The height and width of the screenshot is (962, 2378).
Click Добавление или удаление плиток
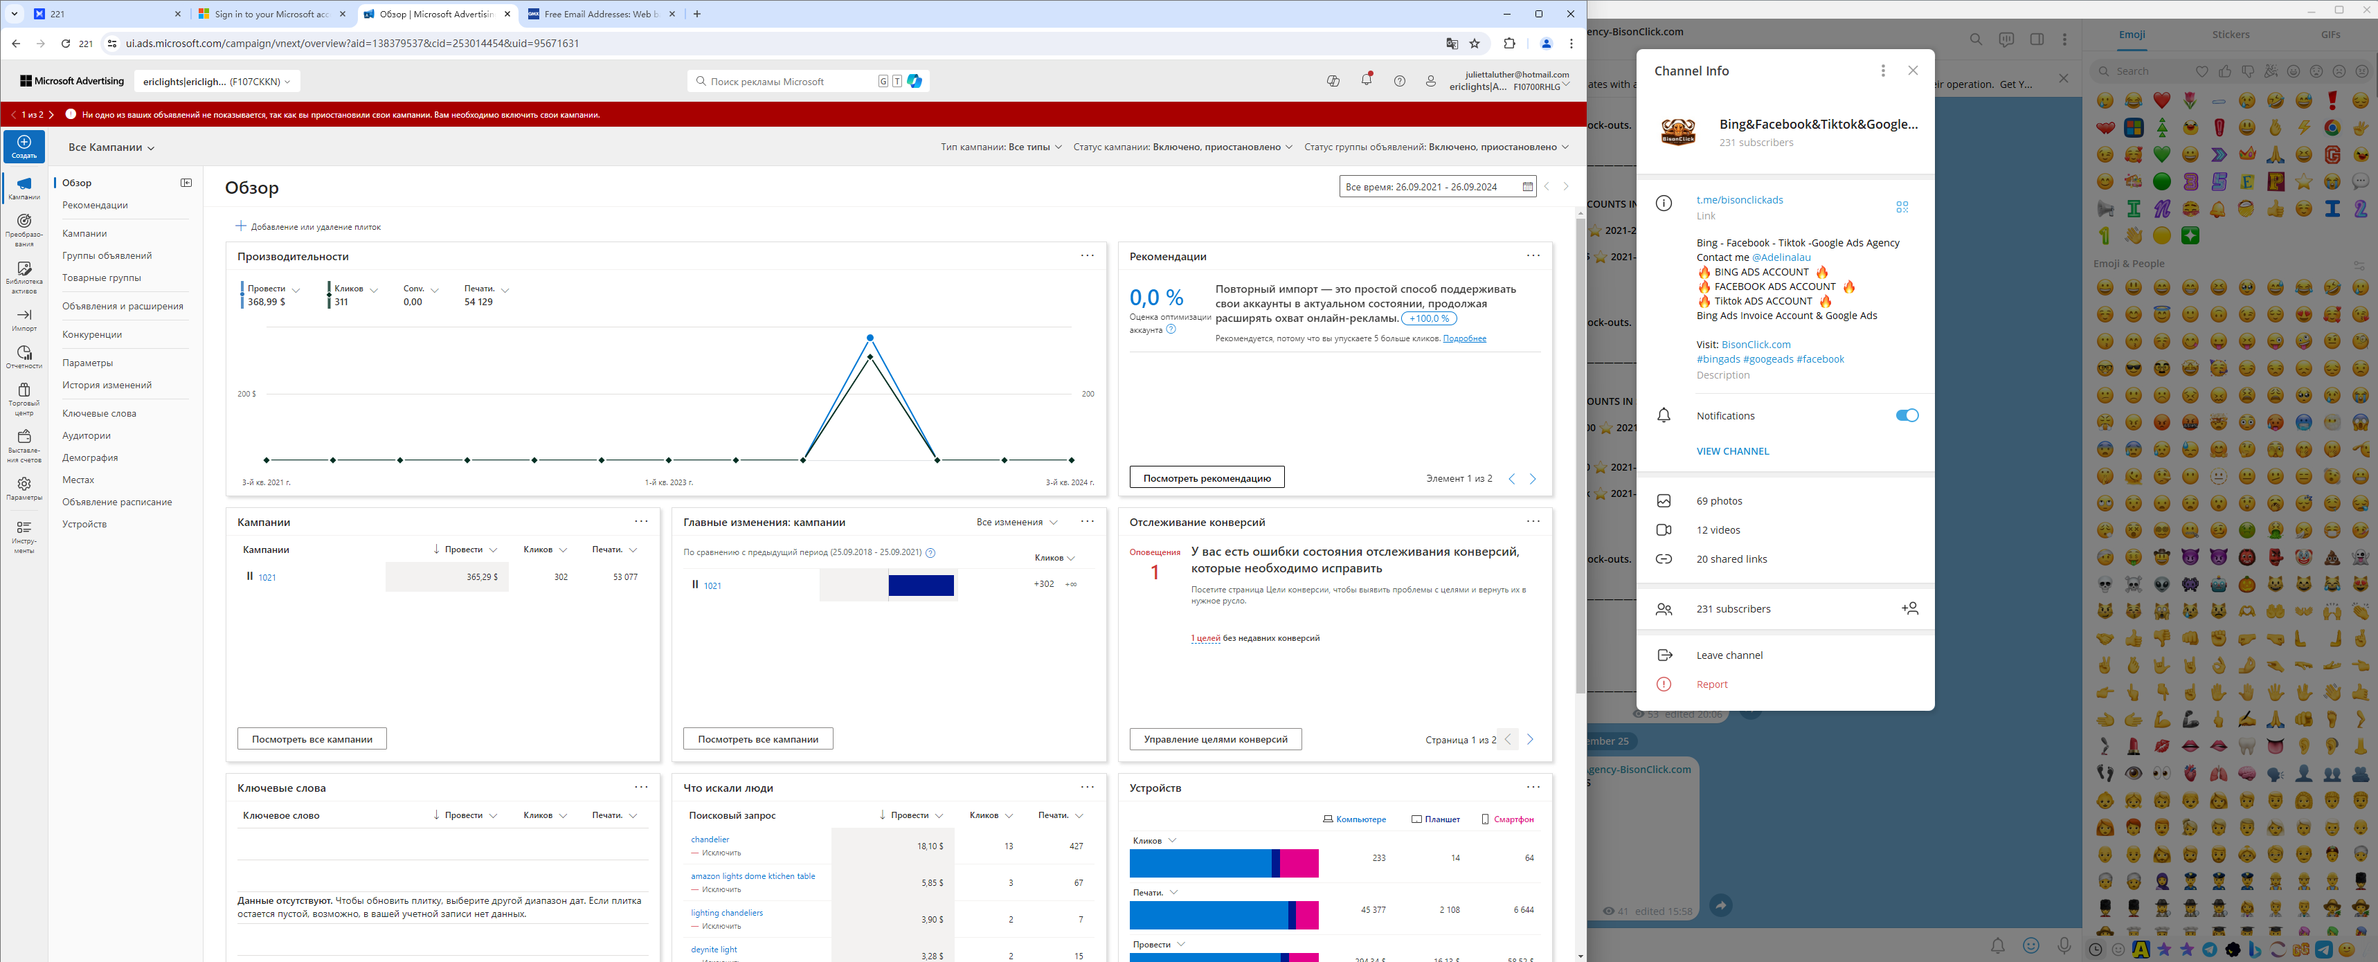coord(307,227)
